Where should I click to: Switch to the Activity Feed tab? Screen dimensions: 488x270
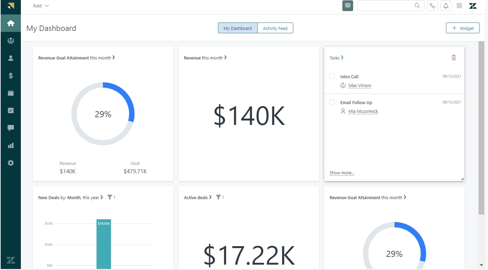coord(275,28)
